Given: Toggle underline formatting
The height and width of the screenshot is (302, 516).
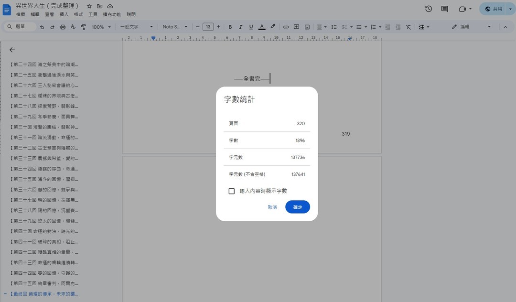Looking at the screenshot, I should [x=251, y=27].
